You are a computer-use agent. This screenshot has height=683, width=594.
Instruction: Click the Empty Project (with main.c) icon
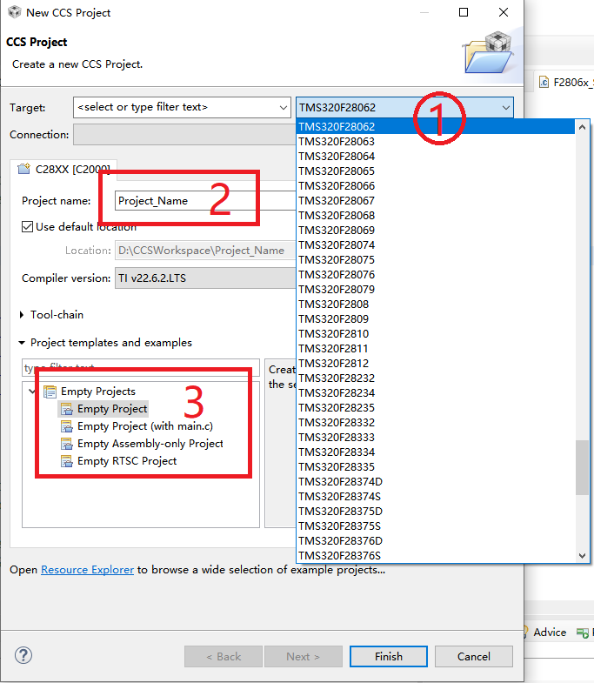coord(67,426)
